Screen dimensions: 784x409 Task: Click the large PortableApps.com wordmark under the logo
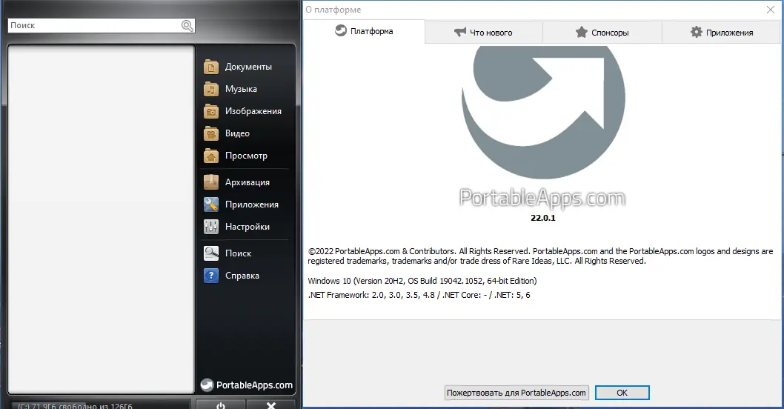542,198
